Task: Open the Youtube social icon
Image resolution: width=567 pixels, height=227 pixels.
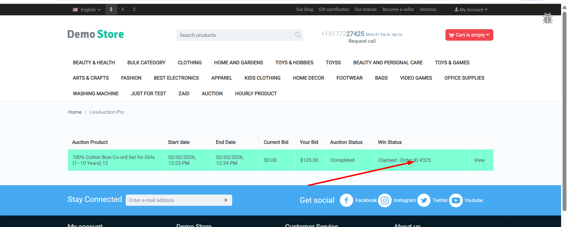Action: [456, 200]
